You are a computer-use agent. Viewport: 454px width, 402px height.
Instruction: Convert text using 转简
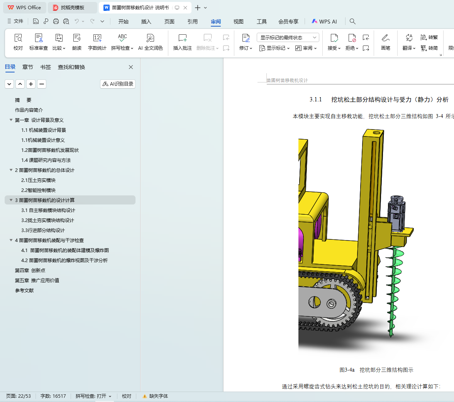point(429,48)
